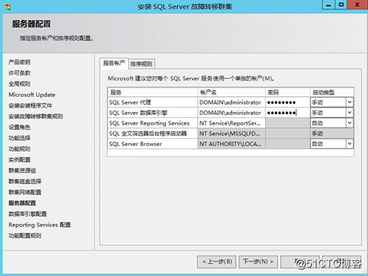Select 功能选择 step in sidebar
The height and width of the screenshot is (276, 368).
pyautogui.click(x=19, y=138)
